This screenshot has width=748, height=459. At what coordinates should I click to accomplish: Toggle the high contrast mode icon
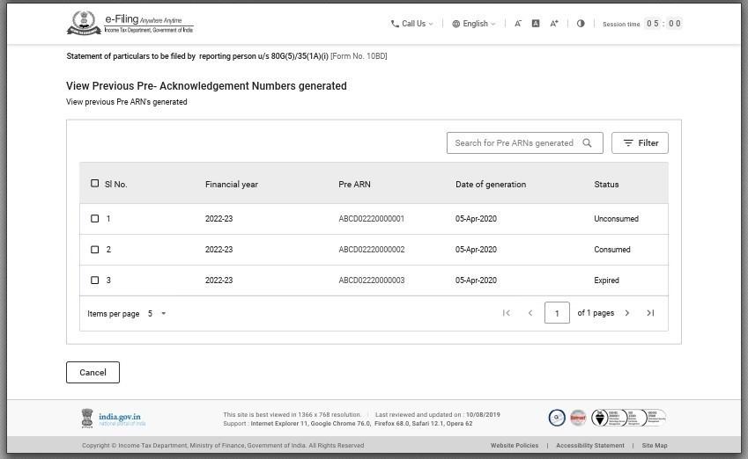581,24
